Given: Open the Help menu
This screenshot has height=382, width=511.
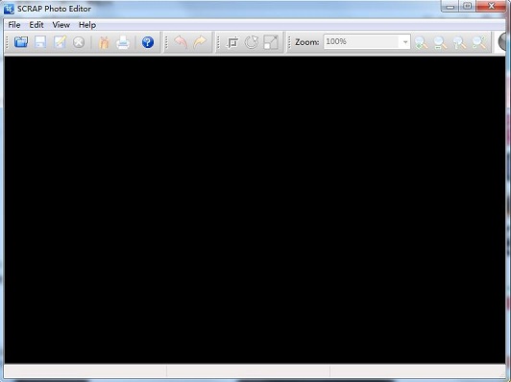Looking at the screenshot, I should point(87,25).
